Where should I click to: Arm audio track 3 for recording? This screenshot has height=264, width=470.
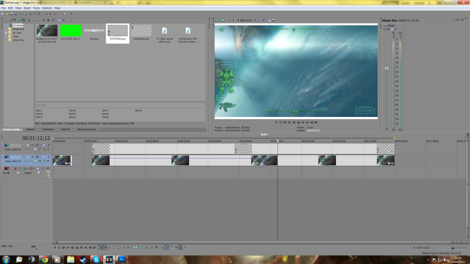(x=15, y=169)
